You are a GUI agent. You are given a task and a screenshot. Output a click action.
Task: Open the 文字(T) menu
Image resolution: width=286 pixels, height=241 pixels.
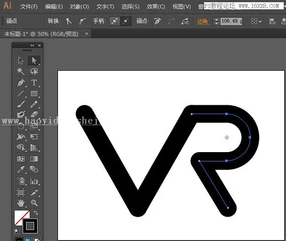105,7
